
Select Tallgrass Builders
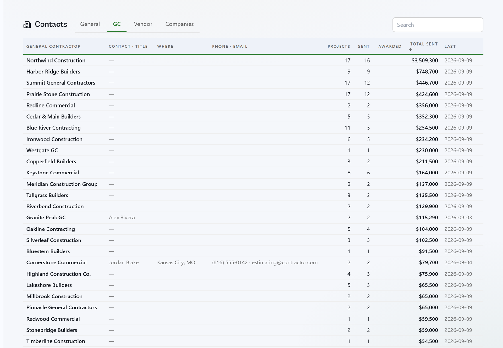[47, 195]
